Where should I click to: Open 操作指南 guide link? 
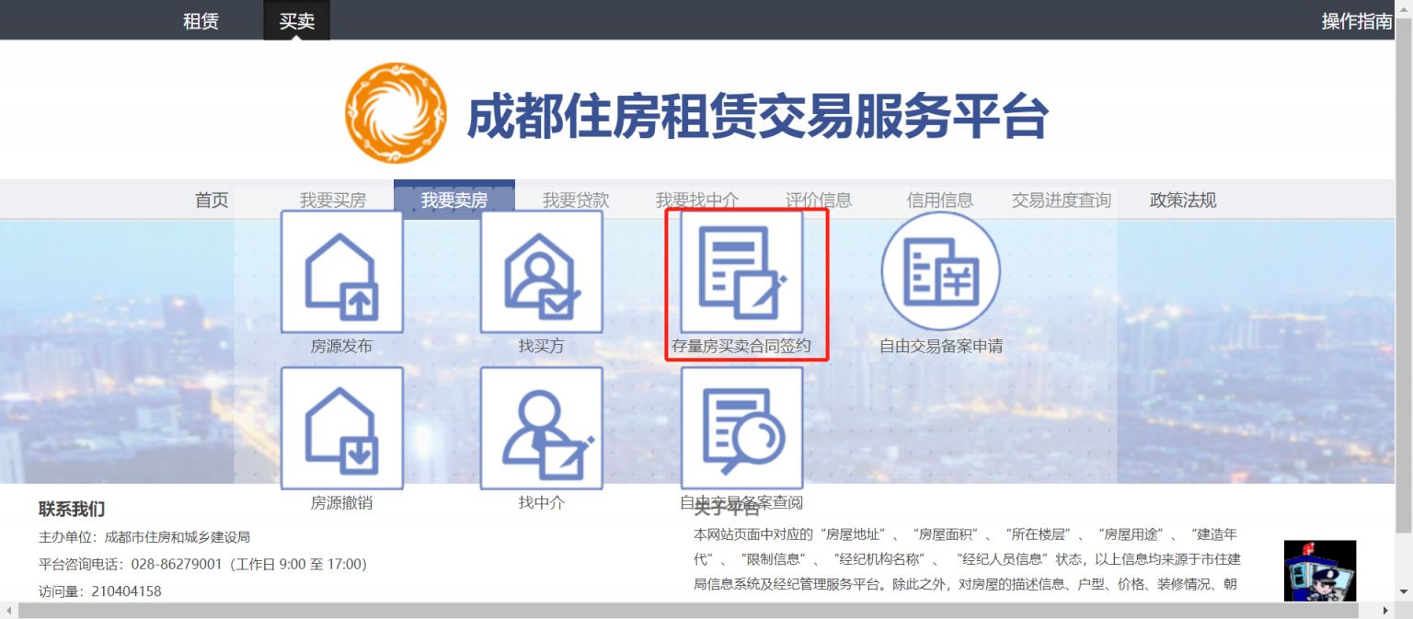coord(1358,20)
